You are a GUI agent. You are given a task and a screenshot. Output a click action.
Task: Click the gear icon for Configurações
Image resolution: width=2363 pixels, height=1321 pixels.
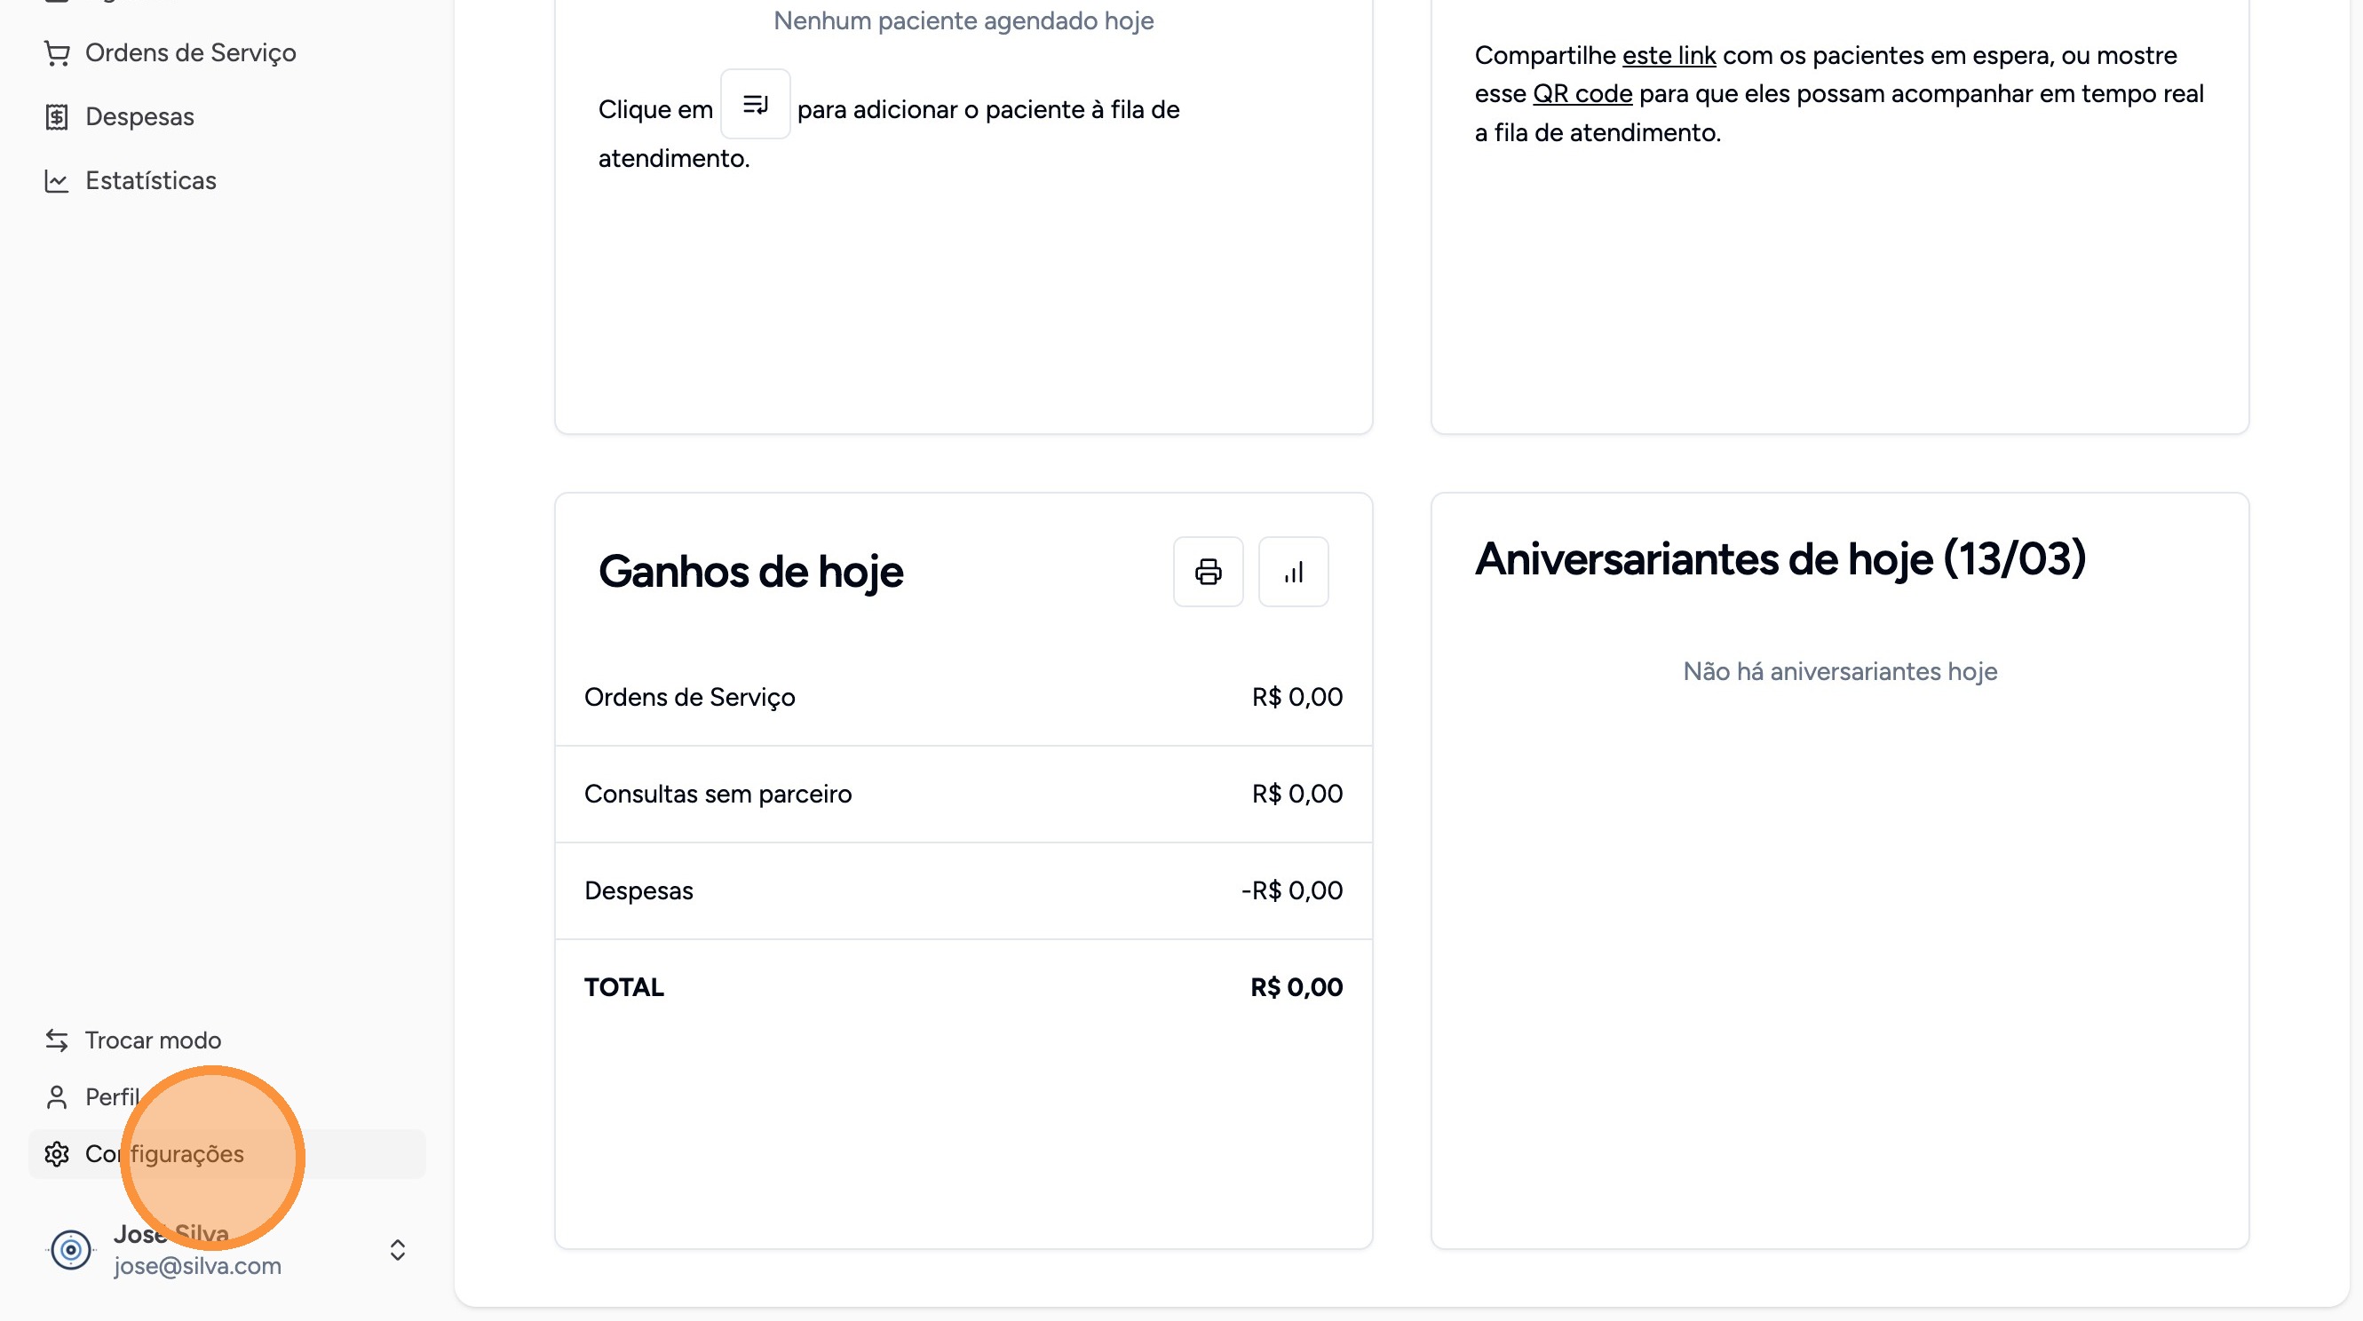click(57, 1154)
